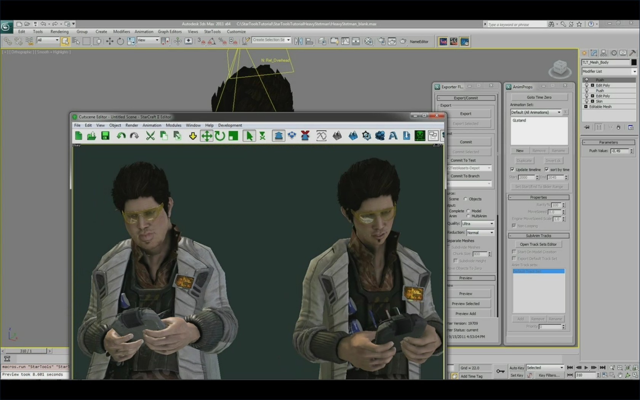The width and height of the screenshot is (640, 400).
Task: Click the Mirror tool in 3ds Max toolbar
Action: coord(298,41)
